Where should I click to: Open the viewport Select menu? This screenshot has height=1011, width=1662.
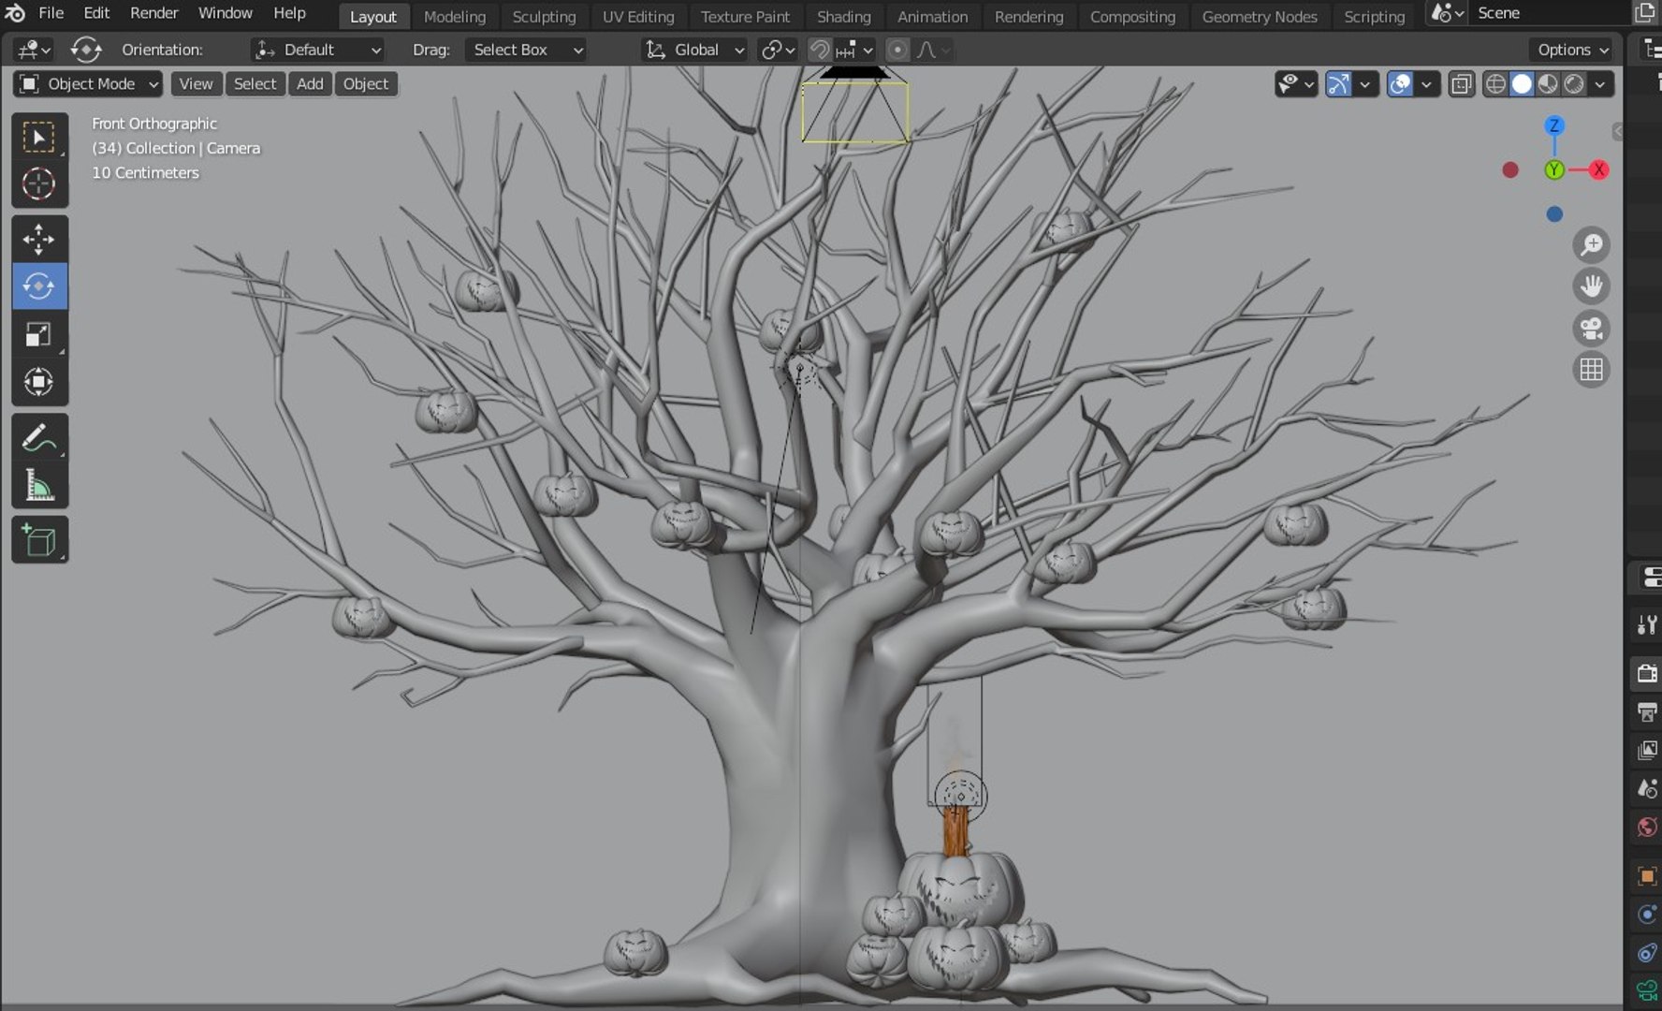tap(255, 84)
